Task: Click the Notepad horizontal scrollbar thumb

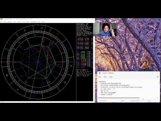Action: pyautogui.click(x=119, y=98)
